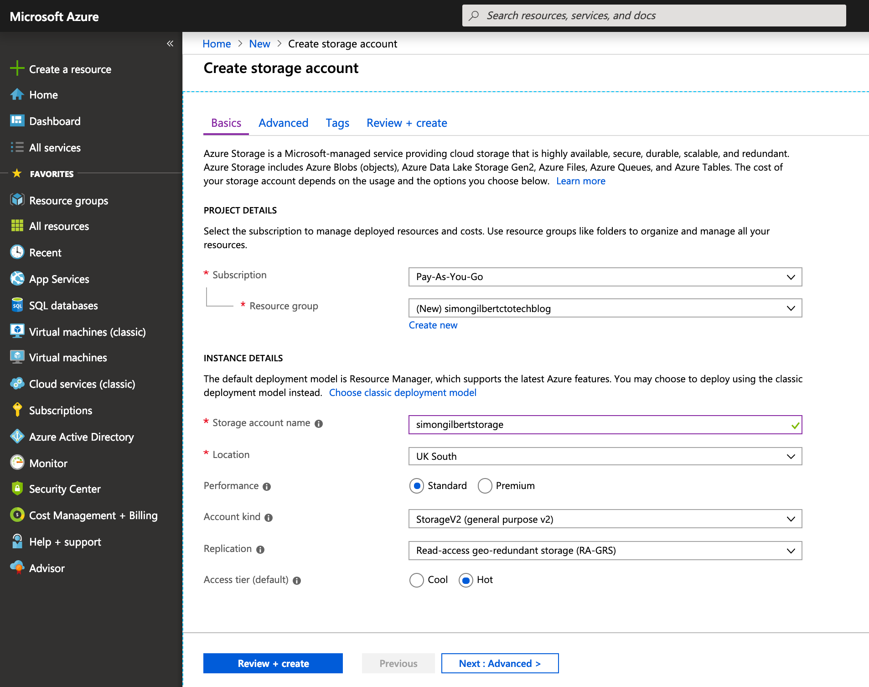Click the info icon beside Storage account name
Image resolution: width=869 pixels, height=687 pixels.
319,424
